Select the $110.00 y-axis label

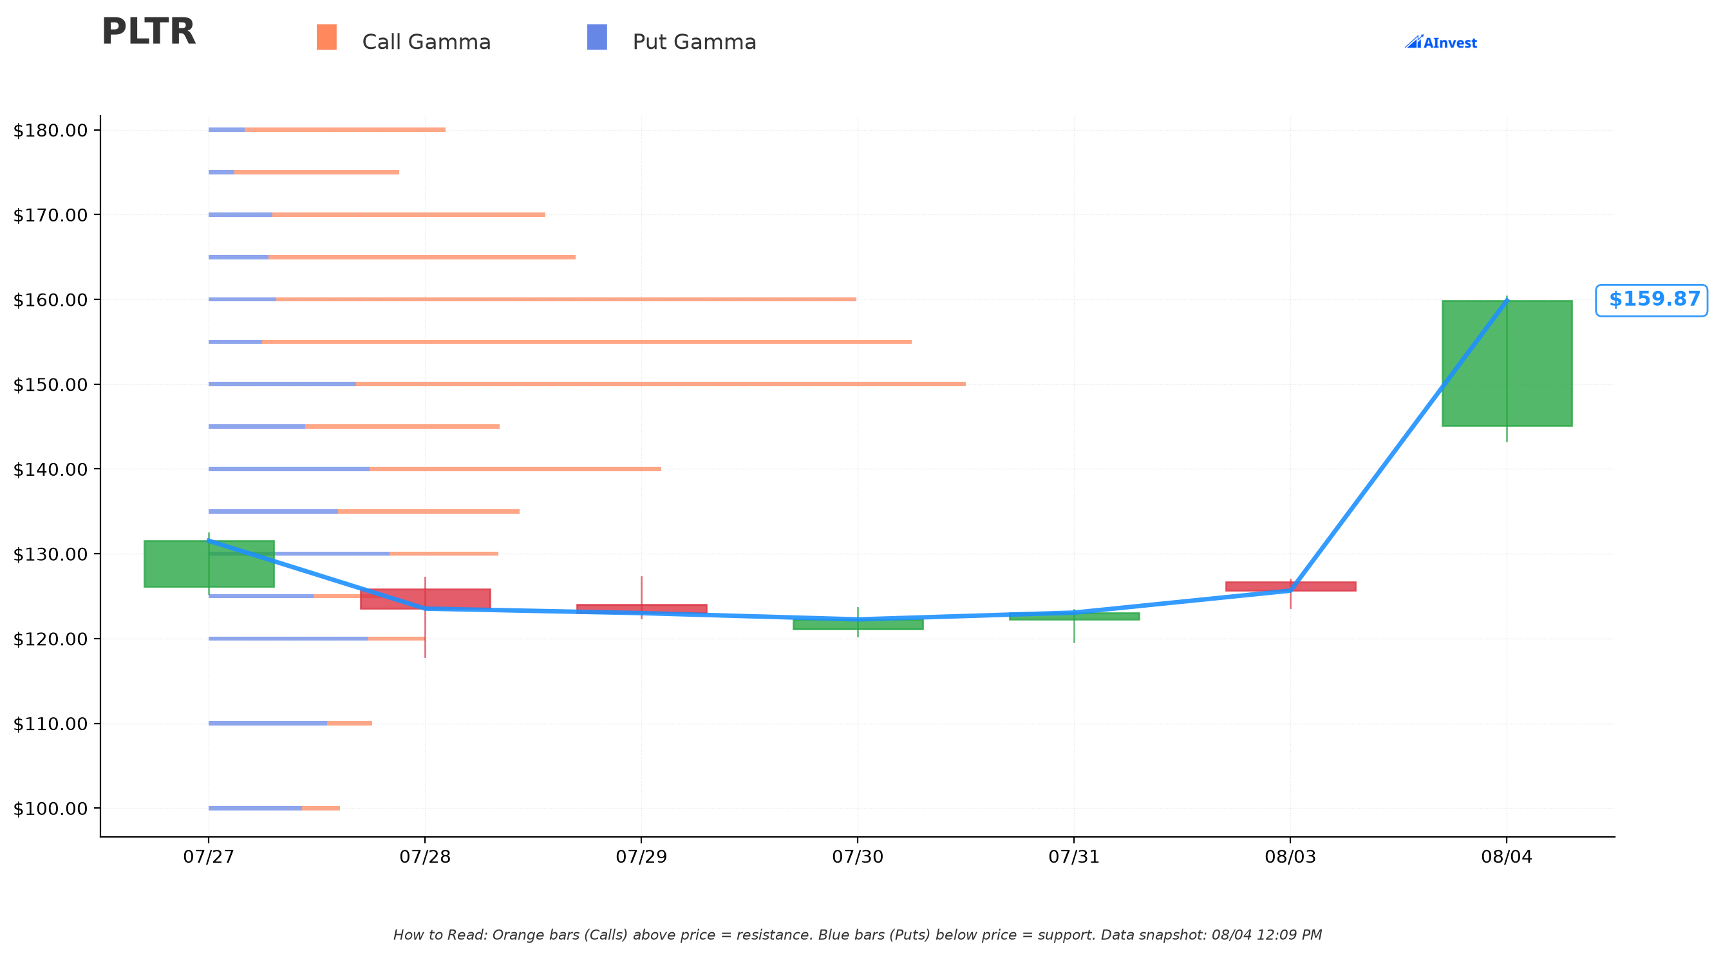click(x=51, y=724)
